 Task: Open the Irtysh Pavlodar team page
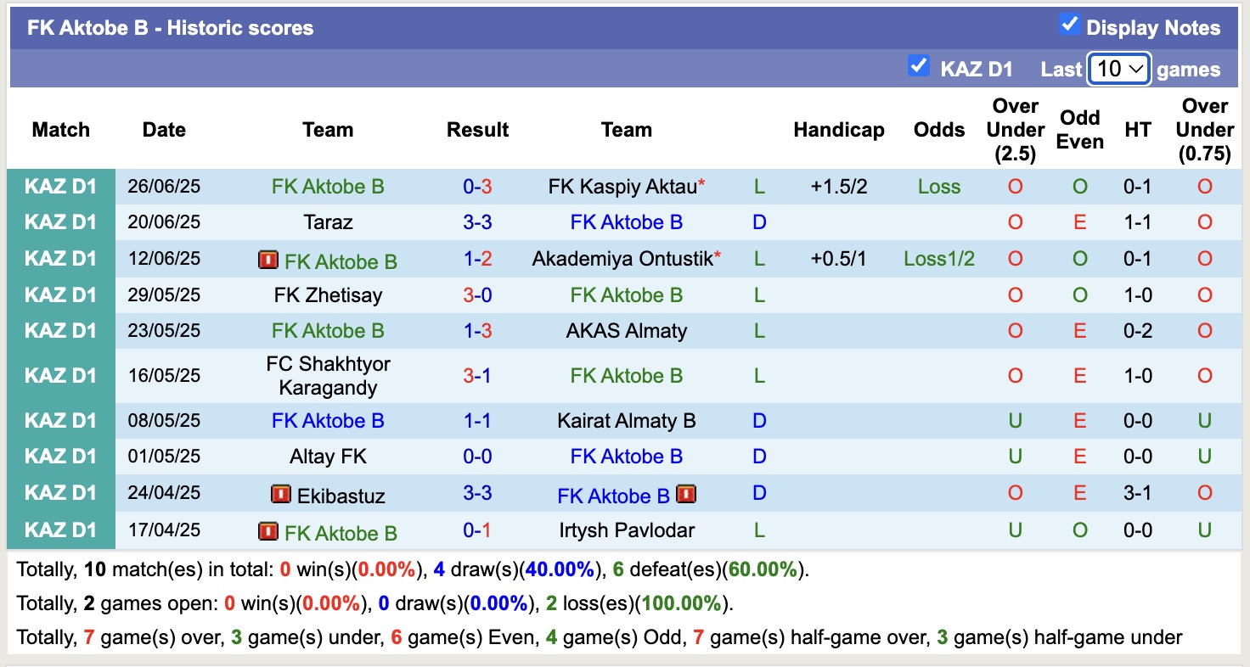[627, 530]
